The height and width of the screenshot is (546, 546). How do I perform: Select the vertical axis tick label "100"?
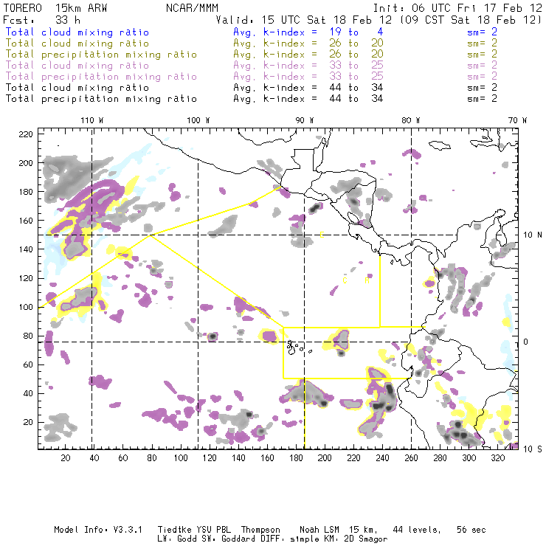pyautogui.click(x=26, y=307)
